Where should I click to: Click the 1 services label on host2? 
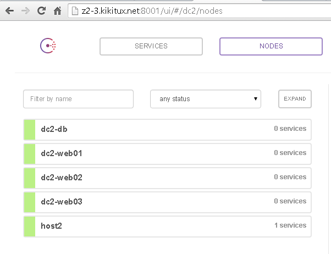click(290, 225)
